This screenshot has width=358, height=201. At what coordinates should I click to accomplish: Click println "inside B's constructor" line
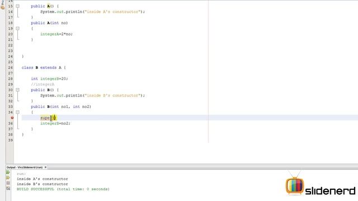coord(93,95)
